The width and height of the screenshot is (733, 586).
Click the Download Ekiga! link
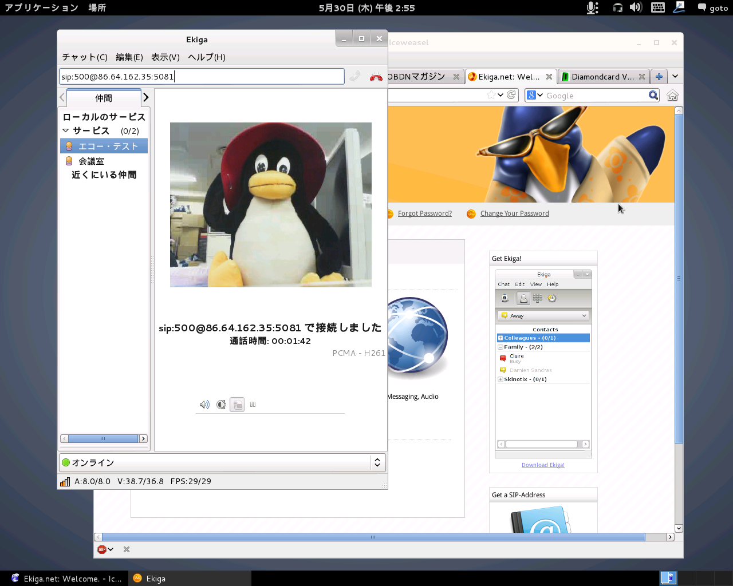(542, 465)
